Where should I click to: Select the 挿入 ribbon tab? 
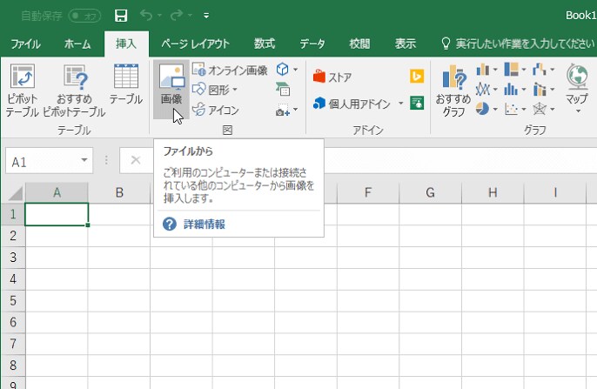[126, 44]
